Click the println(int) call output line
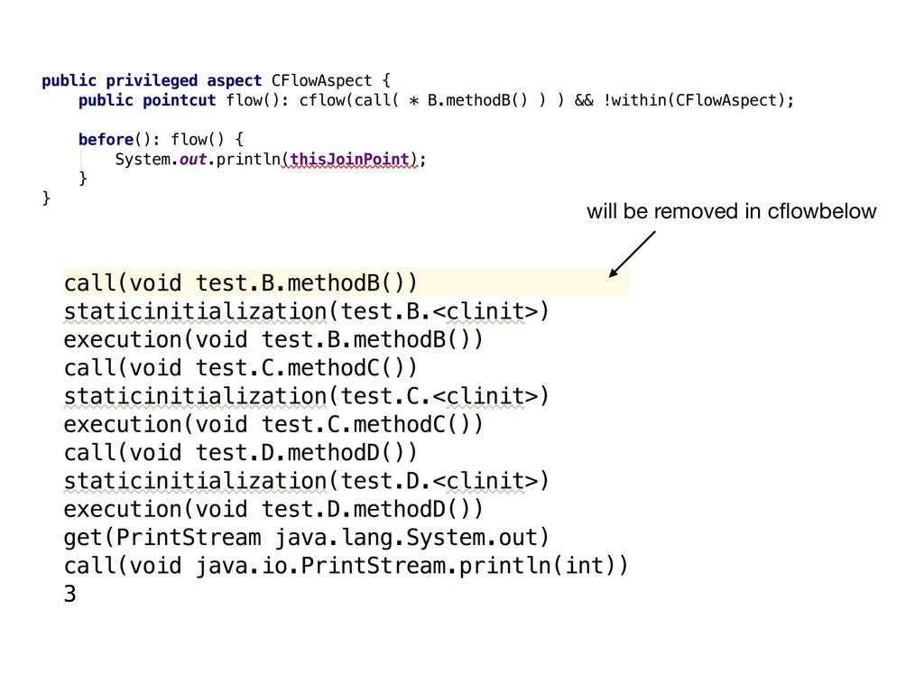Viewport: 924px width, 693px height. coord(346,566)
